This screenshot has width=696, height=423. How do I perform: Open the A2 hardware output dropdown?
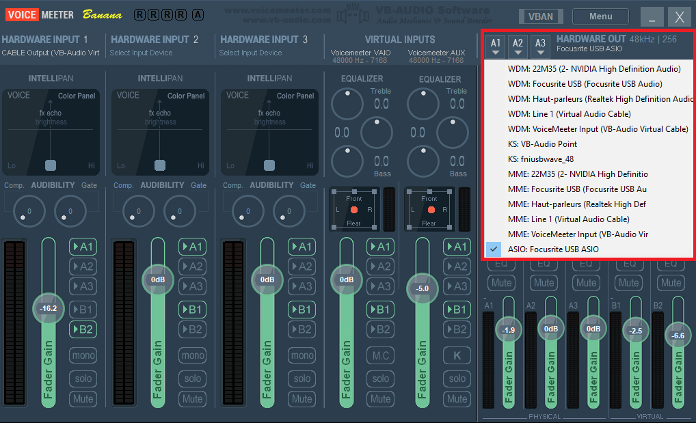(518, 46)
